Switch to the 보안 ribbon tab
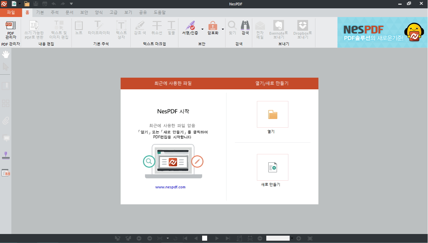This screenshot has height=243, width=428. click(x=84, y=13)
